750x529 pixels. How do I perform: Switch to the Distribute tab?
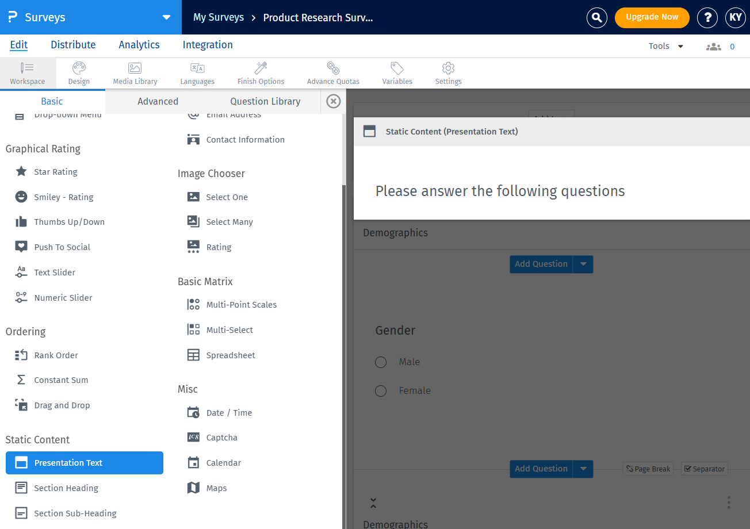tap(73, 45)
